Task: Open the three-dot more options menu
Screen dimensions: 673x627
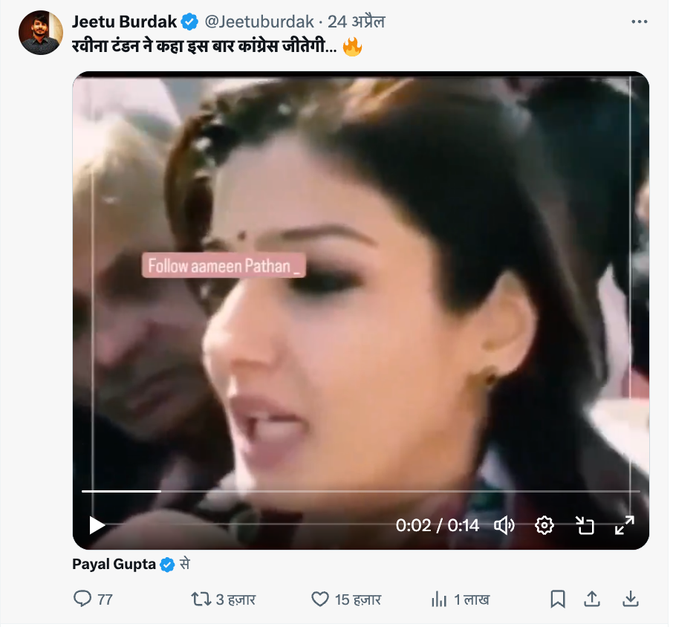Action: click(639, 22)
